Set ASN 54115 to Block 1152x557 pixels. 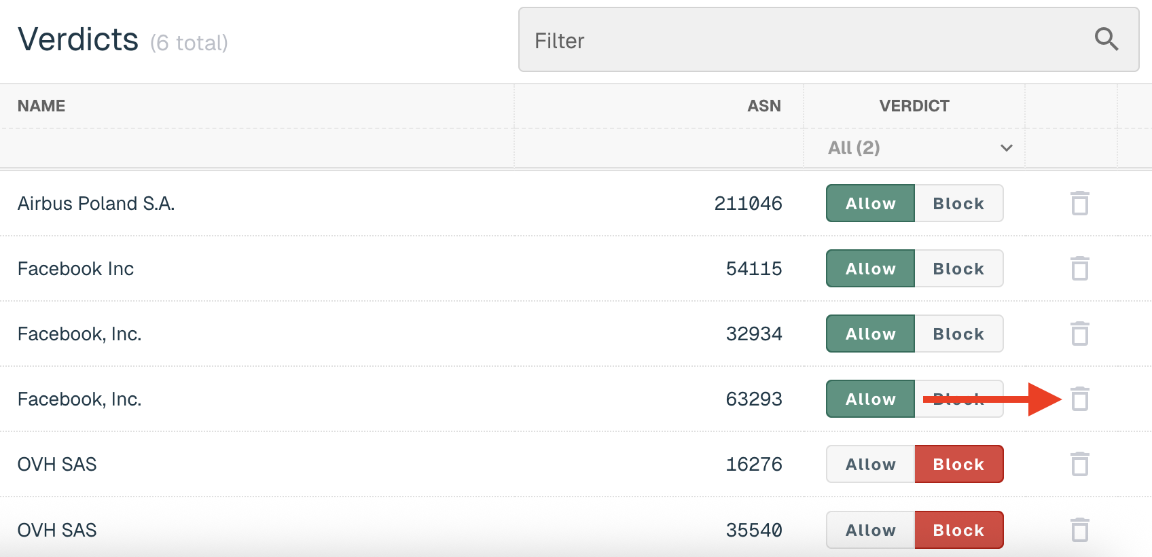point(959,268)
